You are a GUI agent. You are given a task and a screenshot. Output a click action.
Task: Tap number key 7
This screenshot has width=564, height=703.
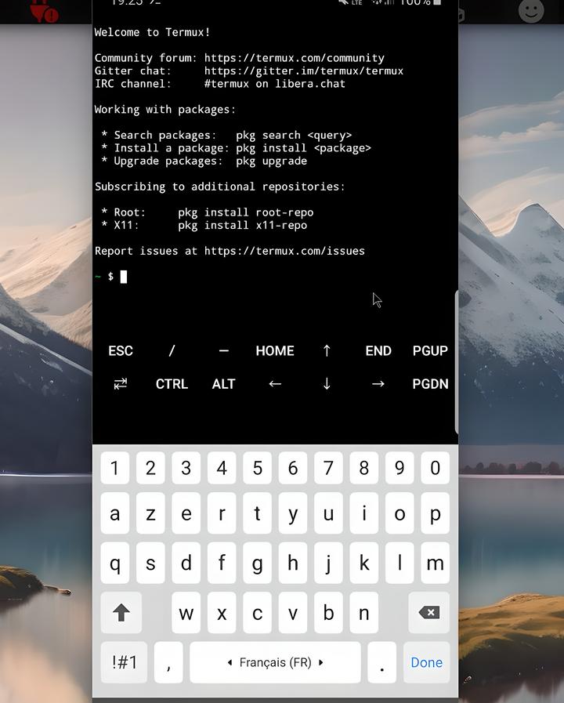coord(328,468)
